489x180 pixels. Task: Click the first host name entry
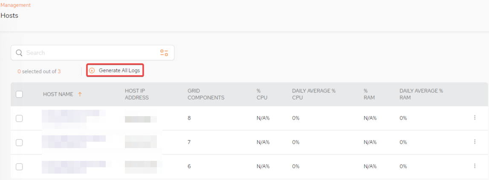coord(72,118)
